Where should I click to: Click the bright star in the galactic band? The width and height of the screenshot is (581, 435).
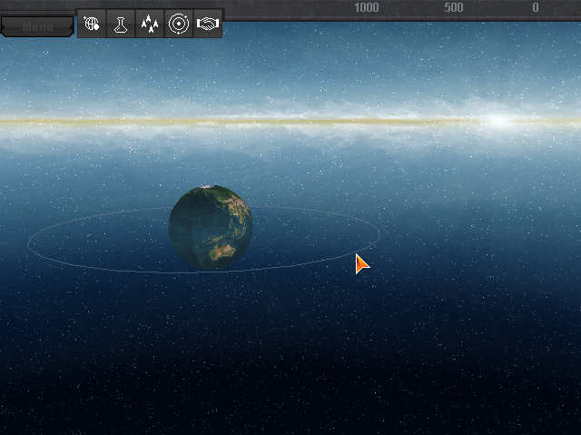pyautogui.click(x=497, y=120)
